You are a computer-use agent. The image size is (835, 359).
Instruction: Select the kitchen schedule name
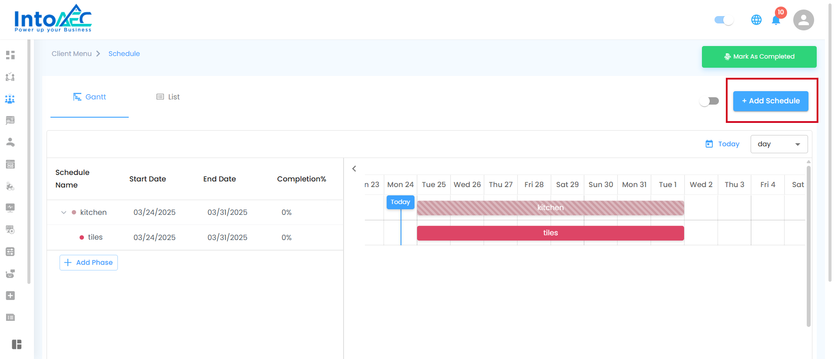(x=94, y=212)
